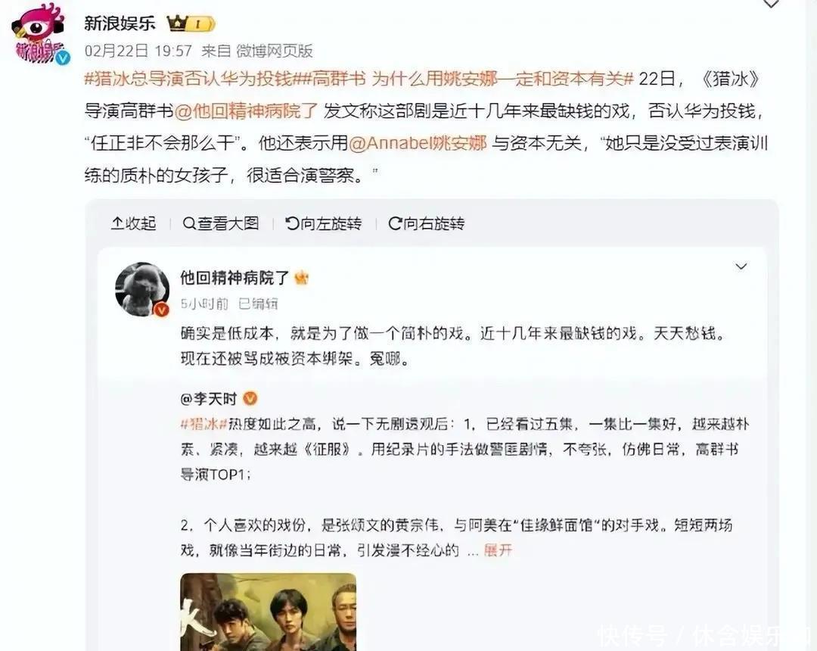Image resolution: width=817 pixels, height=651 pixels.
Task: Open the #猎冰# hashtag in quoted post
Action: point(203,424)
